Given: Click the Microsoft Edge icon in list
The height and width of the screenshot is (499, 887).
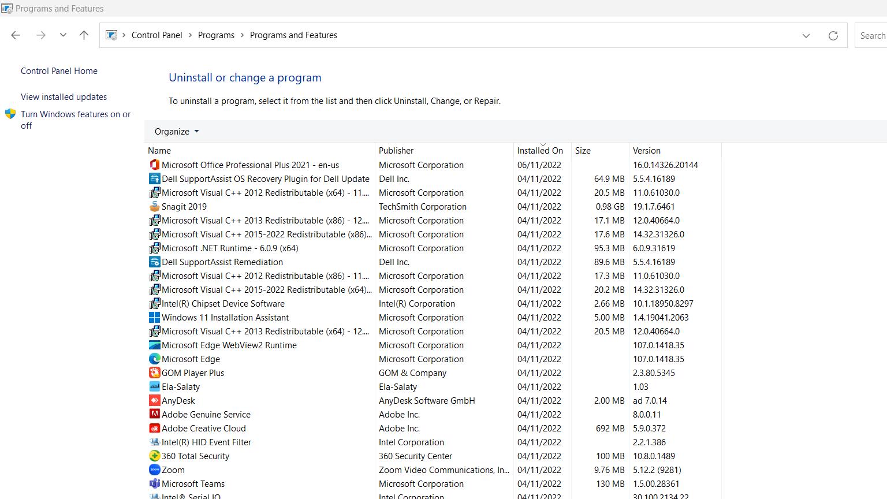Looking at the screenshot, I should coord(154,359).
